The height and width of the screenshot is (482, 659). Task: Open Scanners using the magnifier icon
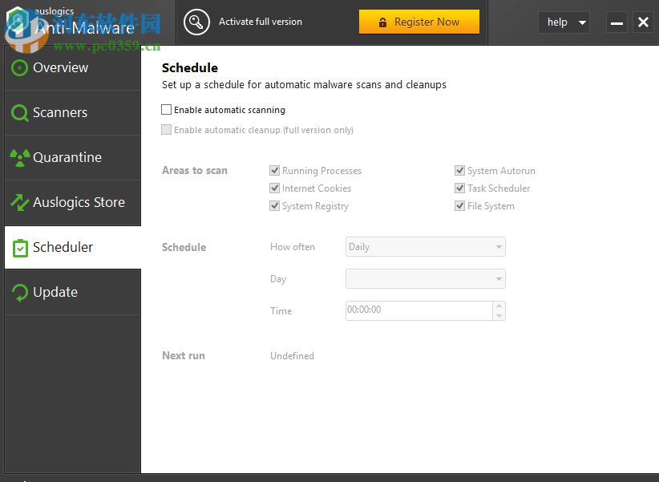pyautogui.click(x=19, y=112)
